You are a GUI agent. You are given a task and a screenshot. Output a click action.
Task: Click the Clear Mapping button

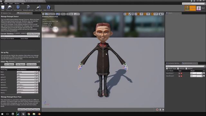coord(20,64)
